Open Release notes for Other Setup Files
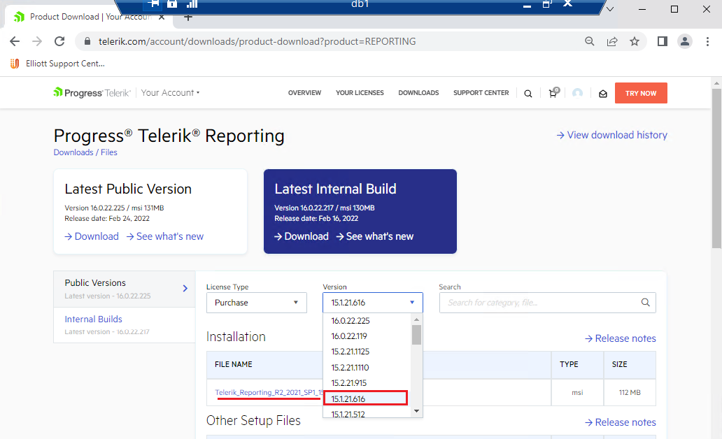This screenshot has width=722, height=439. (621, 422)
